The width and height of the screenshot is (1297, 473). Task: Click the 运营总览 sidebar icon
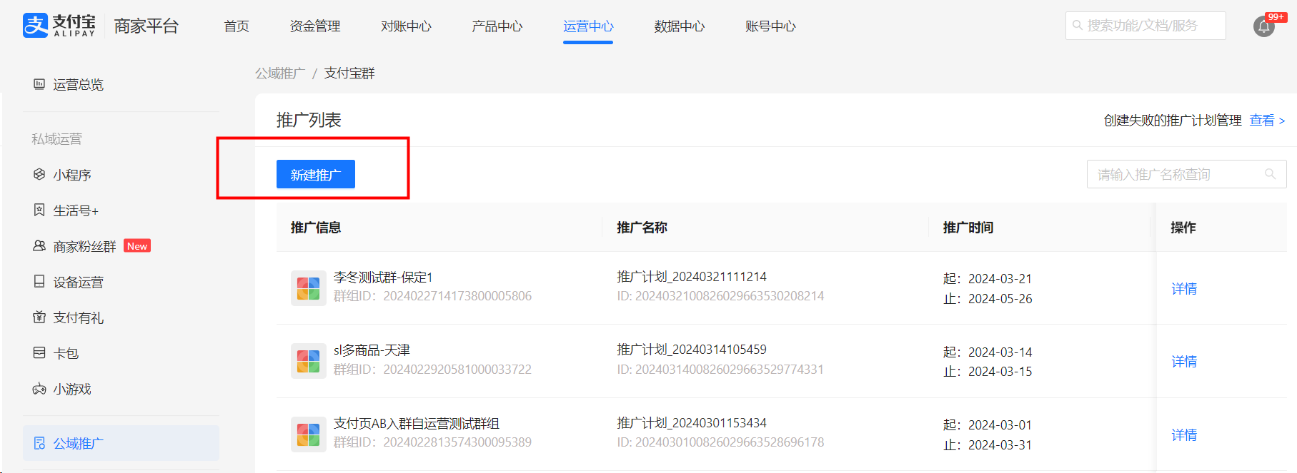[x=39, y=84]
